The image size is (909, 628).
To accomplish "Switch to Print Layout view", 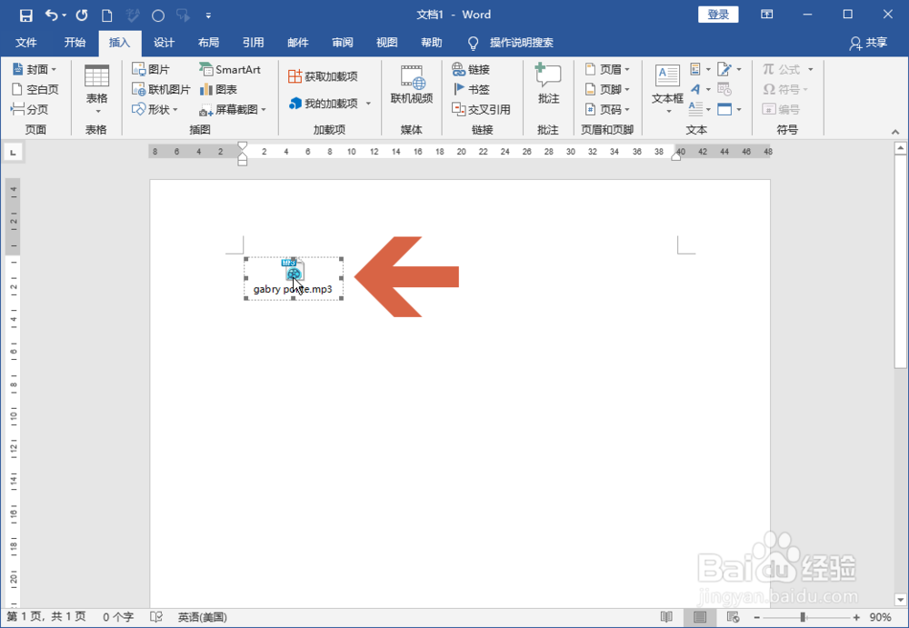I will pyautogui.click(x=700, y=617).
